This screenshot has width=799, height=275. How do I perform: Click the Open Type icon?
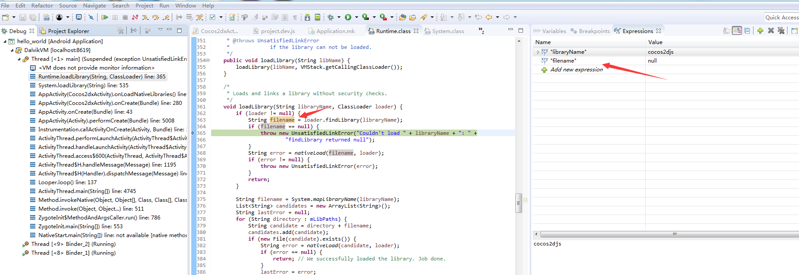coord(402,17)
